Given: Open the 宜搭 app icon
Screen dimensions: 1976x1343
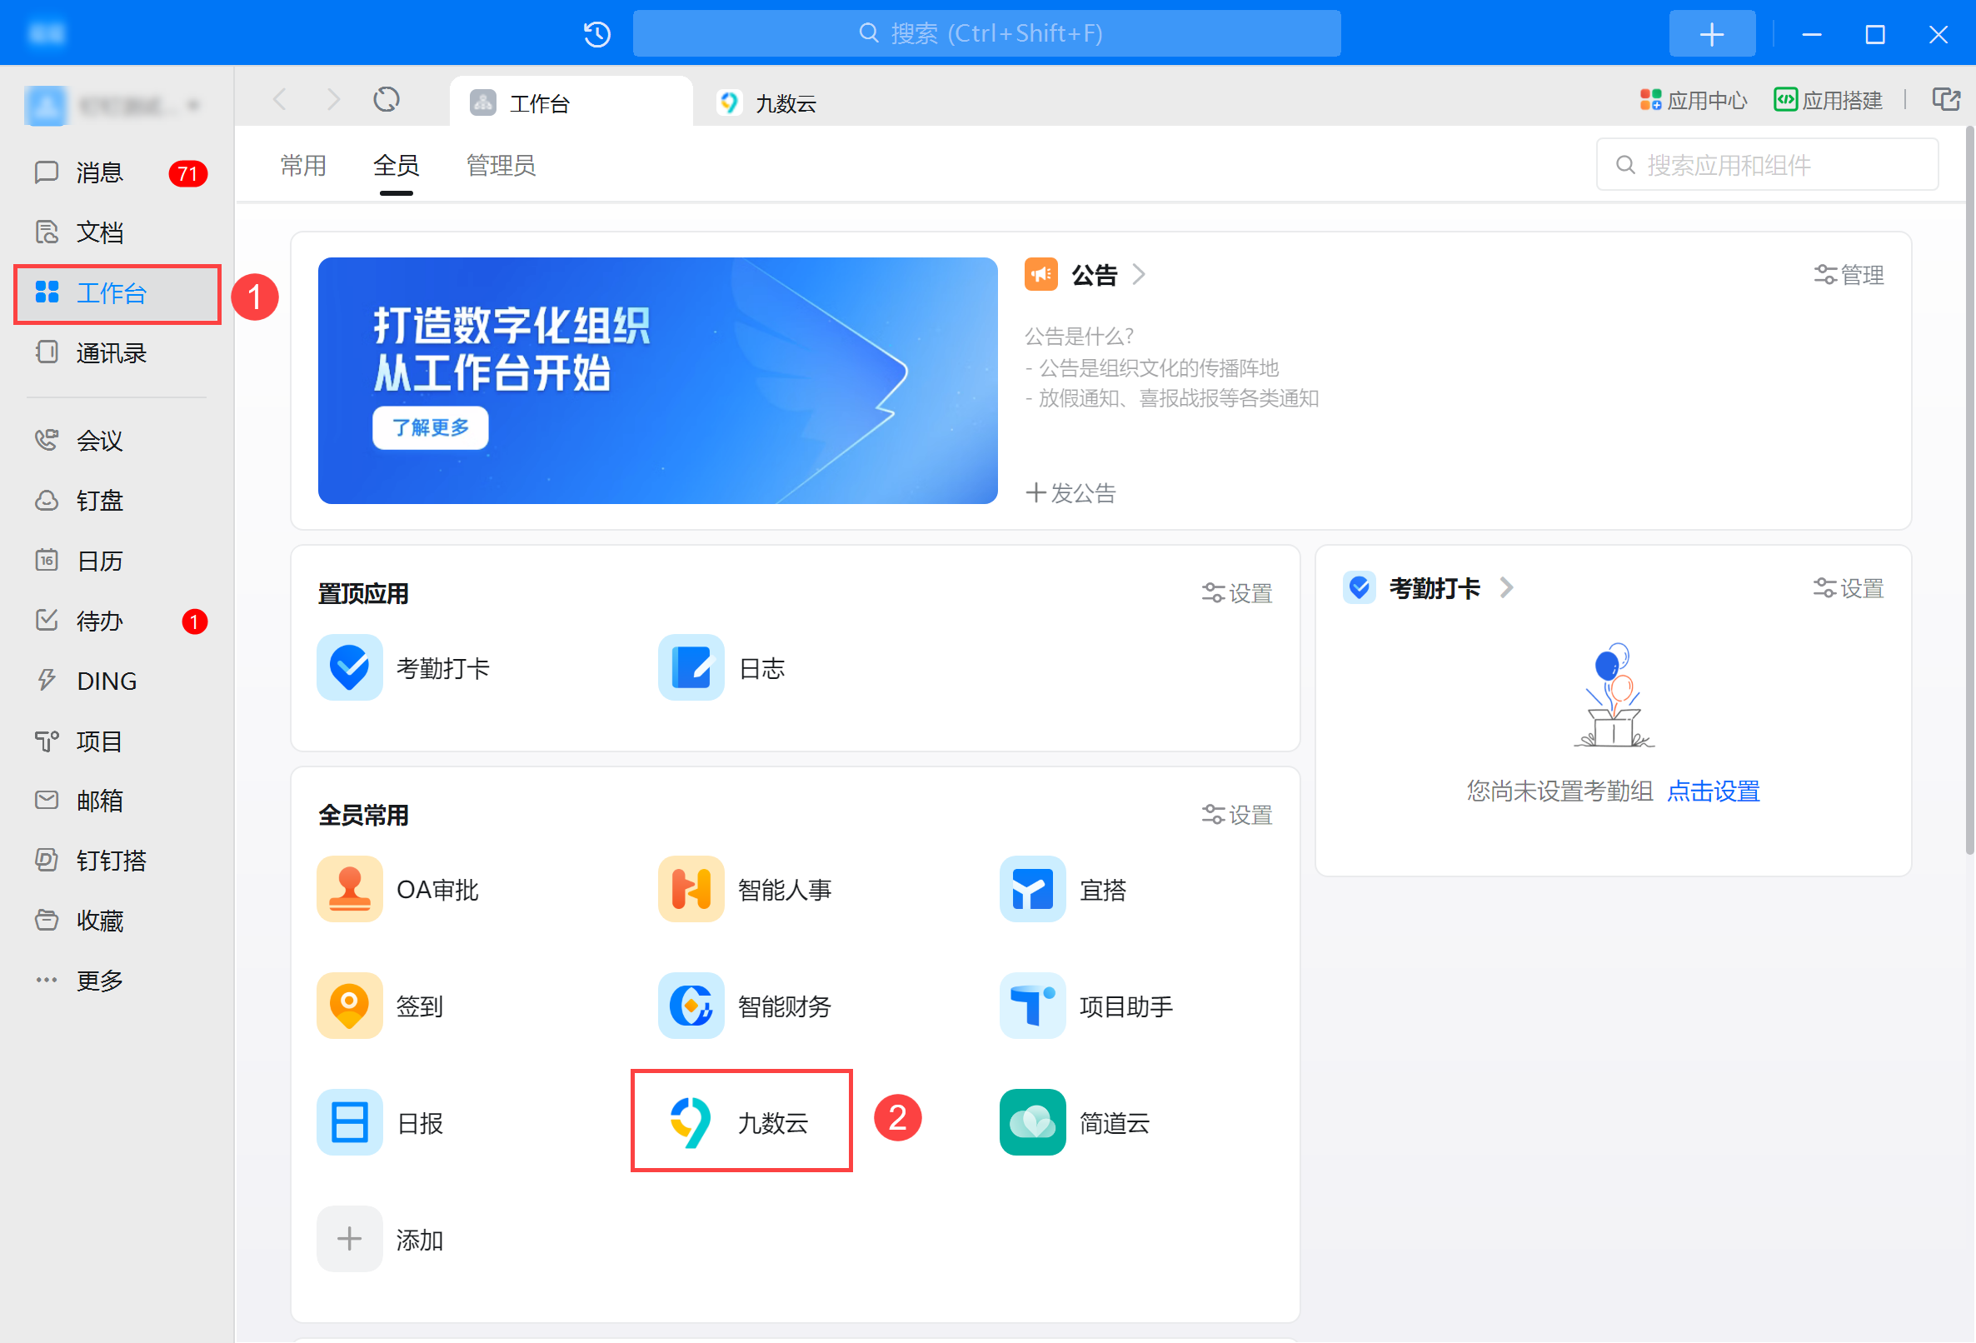Looking at the screenshot, I should pos(1032,889).
